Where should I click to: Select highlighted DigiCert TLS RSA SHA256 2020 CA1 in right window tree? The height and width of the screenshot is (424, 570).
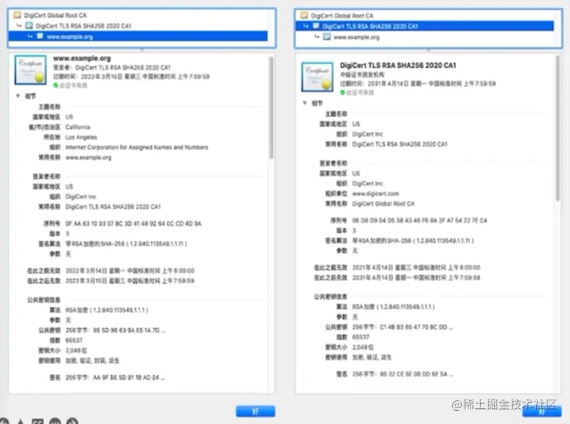point(424,26)
